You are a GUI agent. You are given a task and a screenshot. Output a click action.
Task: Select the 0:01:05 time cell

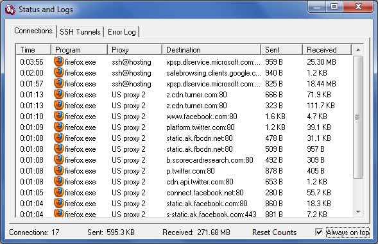(32, 193)
